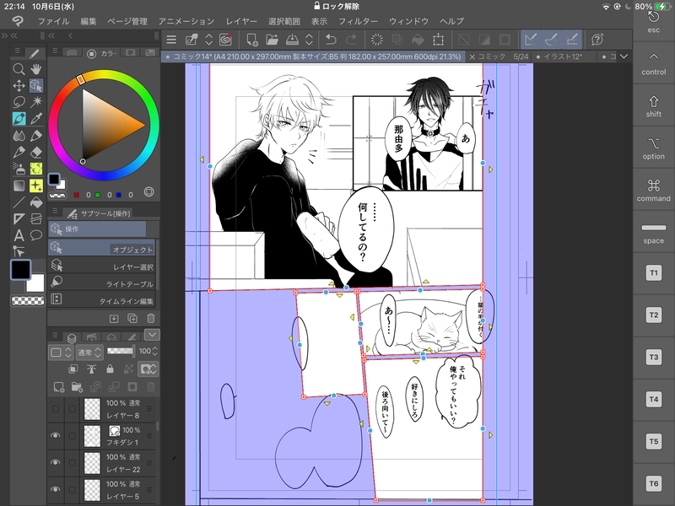The image size is (675, 506).
Task: Select the オブジェクト sub tool
Action: [x=101, y=248]
